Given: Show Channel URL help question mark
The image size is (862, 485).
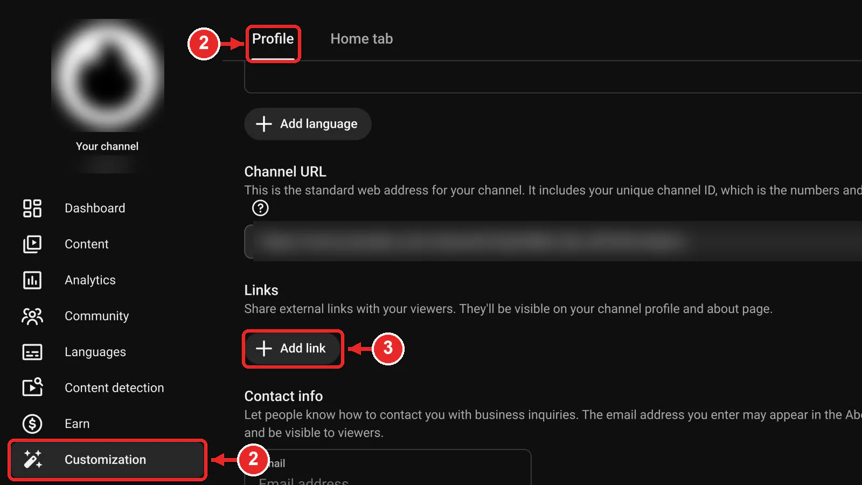Looking at the screenshot, I should 260,208.
